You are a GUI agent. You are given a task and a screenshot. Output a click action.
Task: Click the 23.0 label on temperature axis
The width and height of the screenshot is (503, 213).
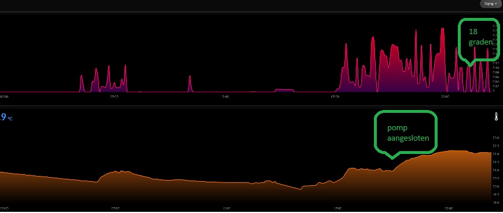pyautogui.click(x=496, y=138)
